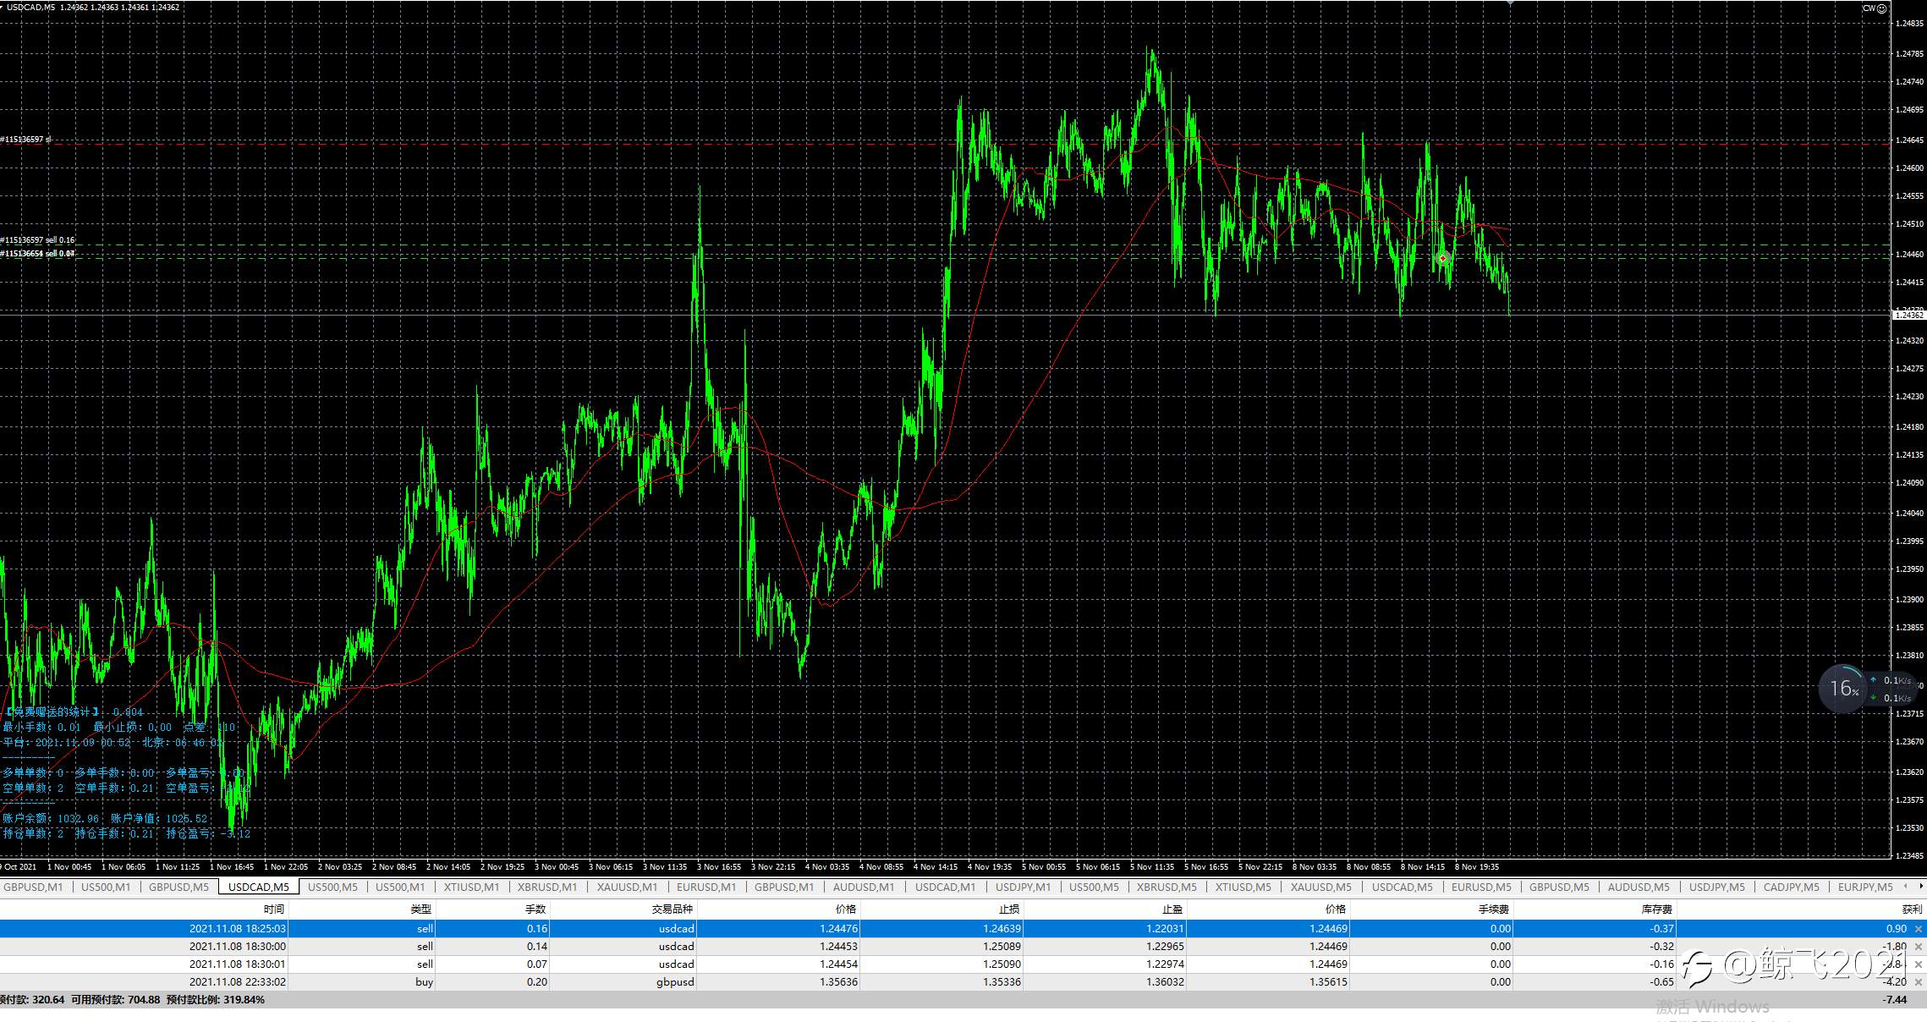Click the chart shift triangle marker at top

[x=1511, y=3]
